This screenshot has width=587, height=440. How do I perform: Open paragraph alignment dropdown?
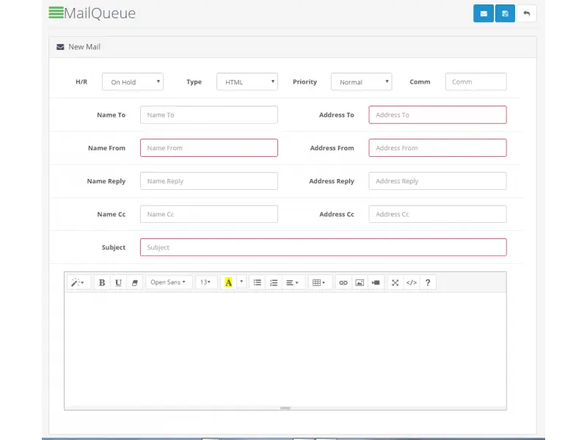292,282
